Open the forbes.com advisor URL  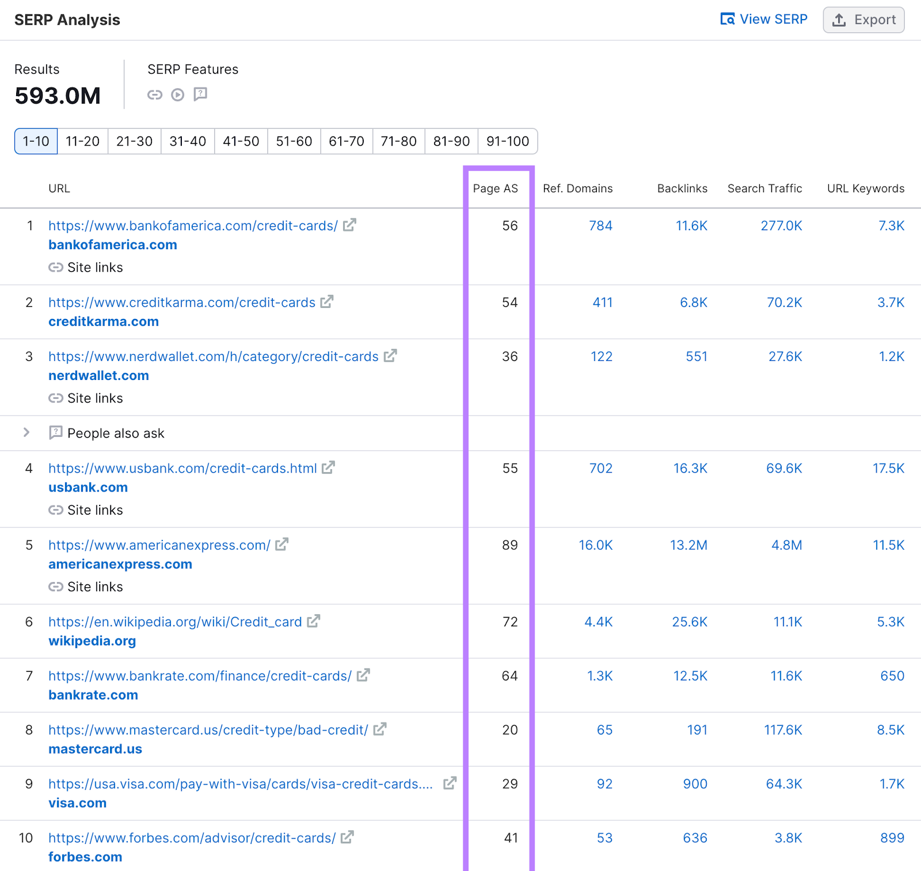[x=192, y=838]
